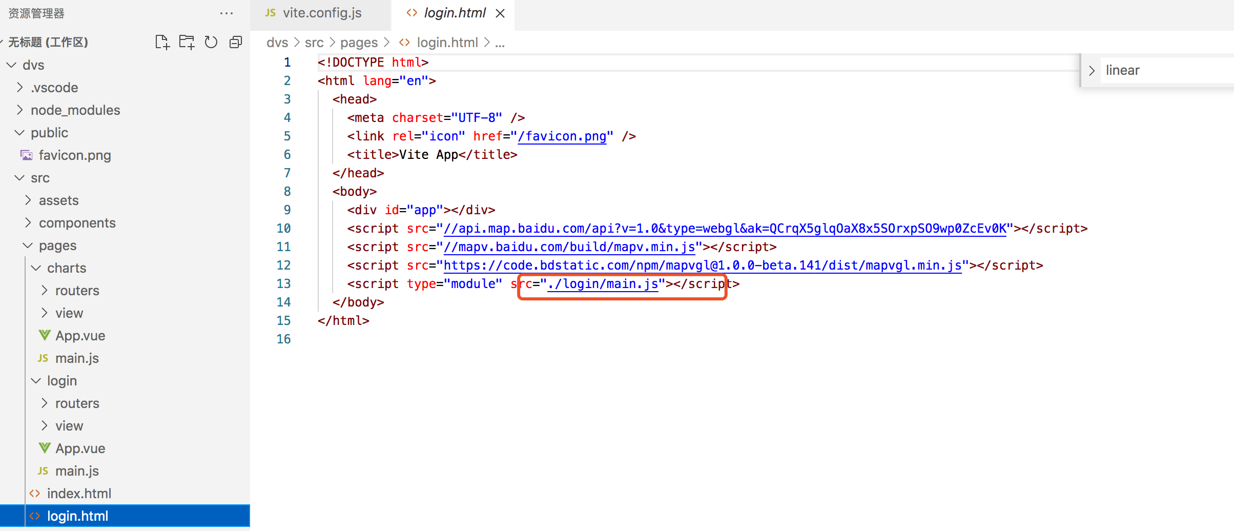This screenshot has height=531, width=1234.
Task: Switch to the vite.config.js tab
Action: tap(320, 13)
